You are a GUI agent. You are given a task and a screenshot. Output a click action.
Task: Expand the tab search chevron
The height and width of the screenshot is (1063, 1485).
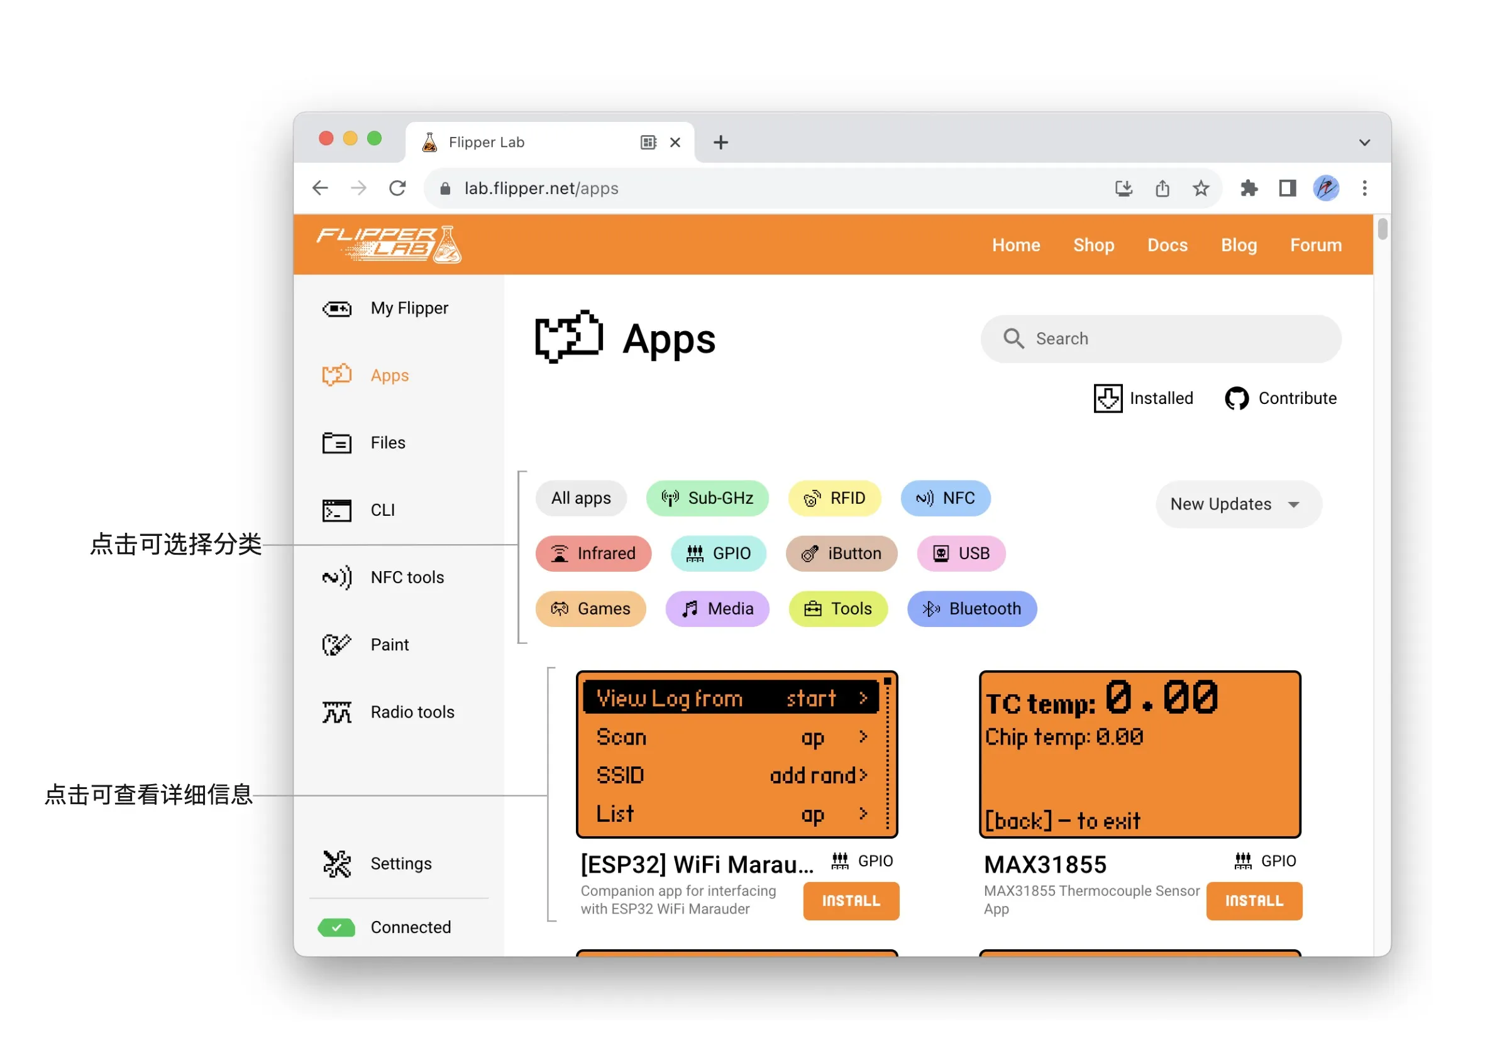[x=1364, y=142]
